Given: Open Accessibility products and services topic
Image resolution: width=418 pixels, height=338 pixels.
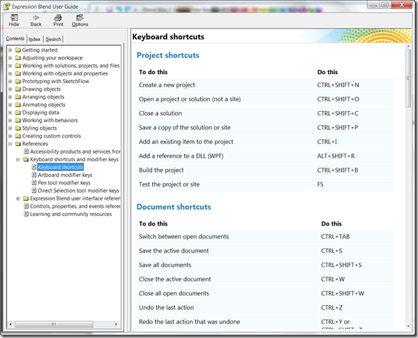Looking at the screenshot, I should click(x=75, y=152).
